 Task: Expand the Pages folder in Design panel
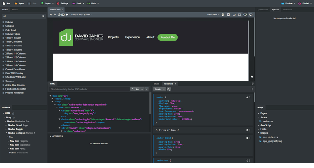(x=258, y=113)
